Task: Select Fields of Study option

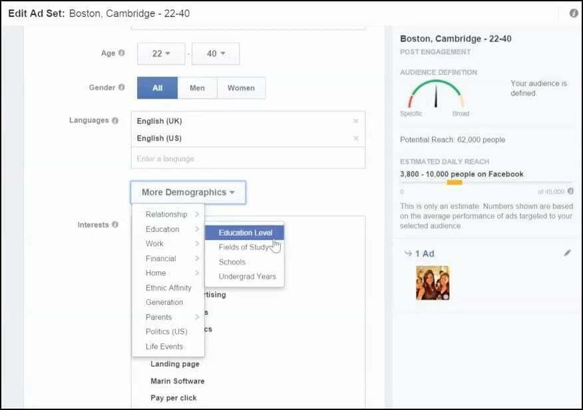Action: (244, 247)
